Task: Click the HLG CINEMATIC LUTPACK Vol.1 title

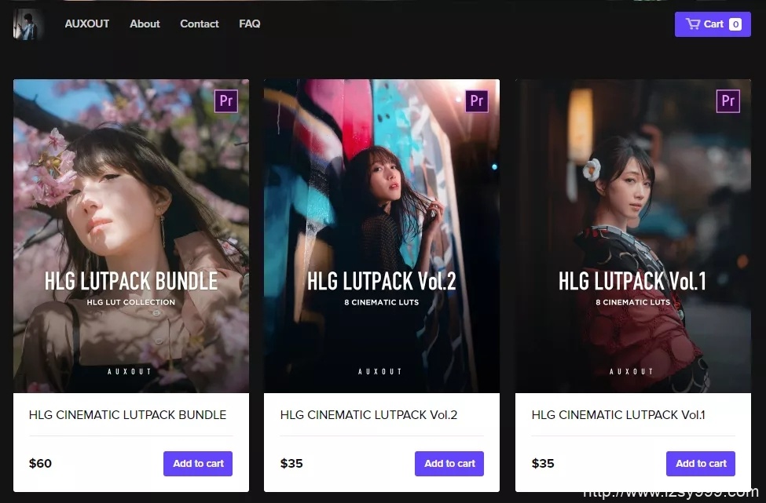Action: pyautogui.click(x=618, y=414)
